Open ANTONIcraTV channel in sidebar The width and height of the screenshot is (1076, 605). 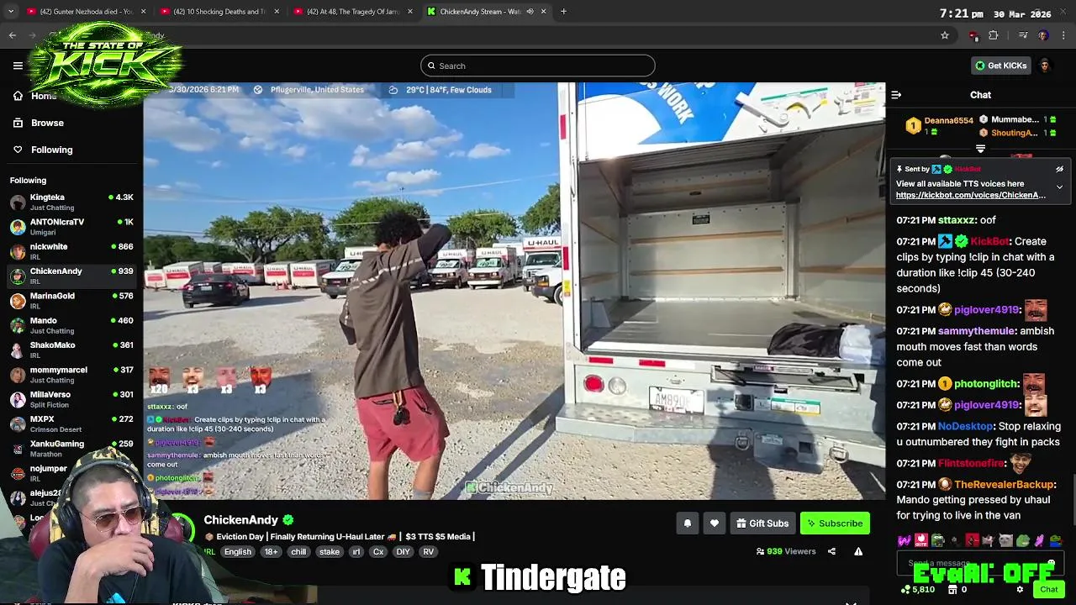[71, 226]
